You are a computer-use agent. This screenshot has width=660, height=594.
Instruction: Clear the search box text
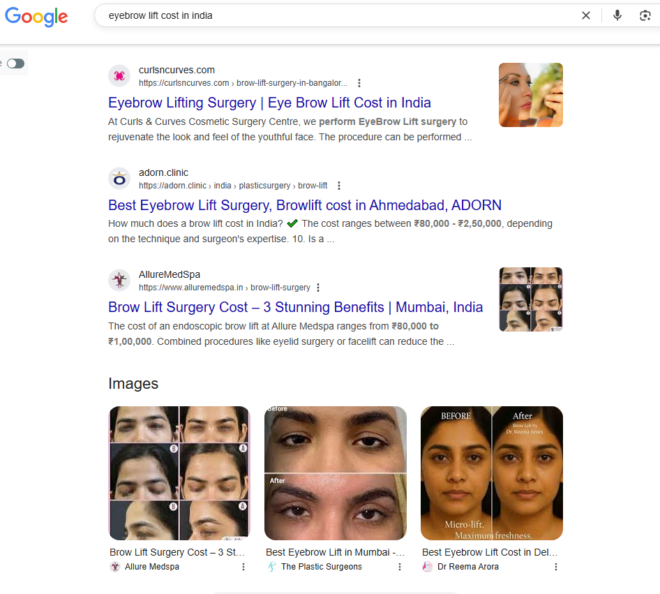click(x=586, y=15)
